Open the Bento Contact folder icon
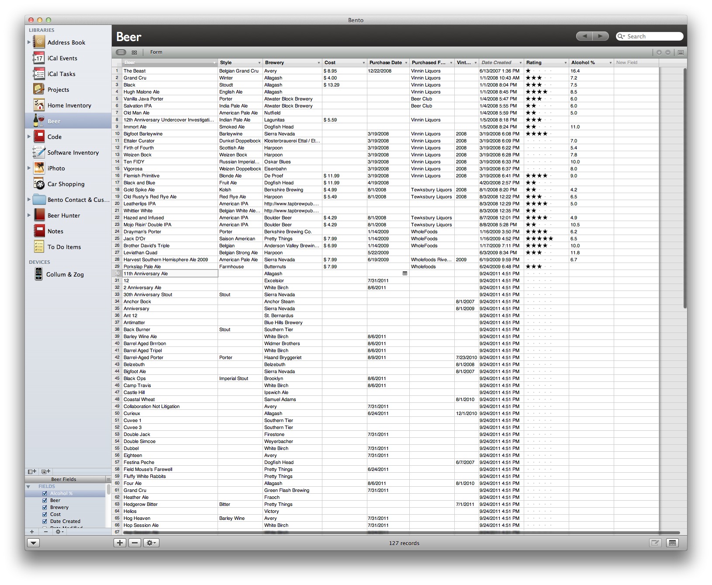This screenshot has height=585, width=712. point(39,200)
